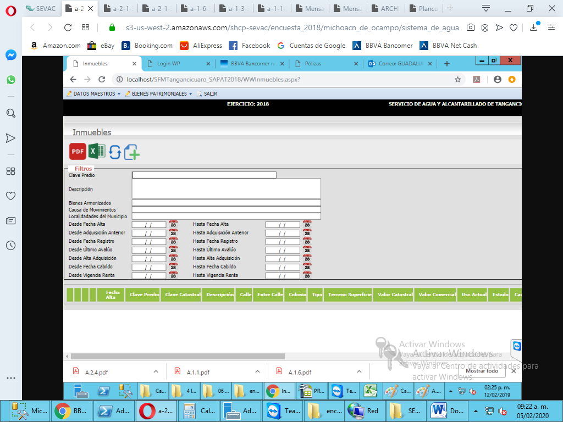Click the green site security padlock
This screenshot has height=422, width=563.
112,27
